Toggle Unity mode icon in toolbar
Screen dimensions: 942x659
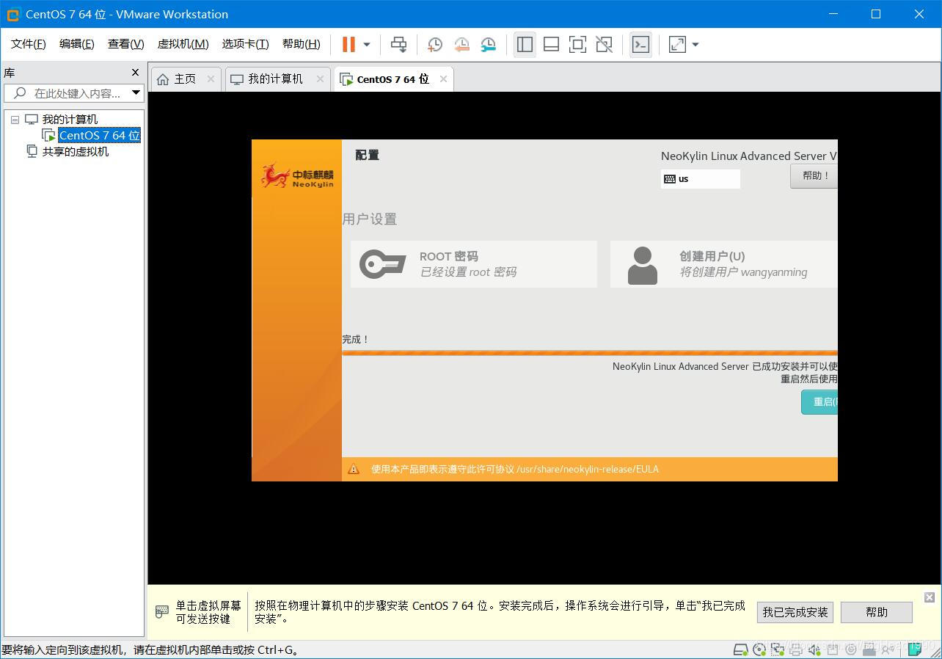pyautogui.click(x=604, y=44)
